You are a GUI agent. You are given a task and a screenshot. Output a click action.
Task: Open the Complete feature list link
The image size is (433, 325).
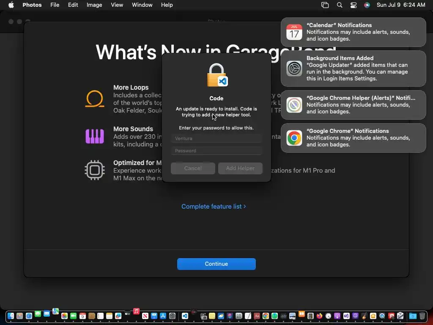point(214,207)
